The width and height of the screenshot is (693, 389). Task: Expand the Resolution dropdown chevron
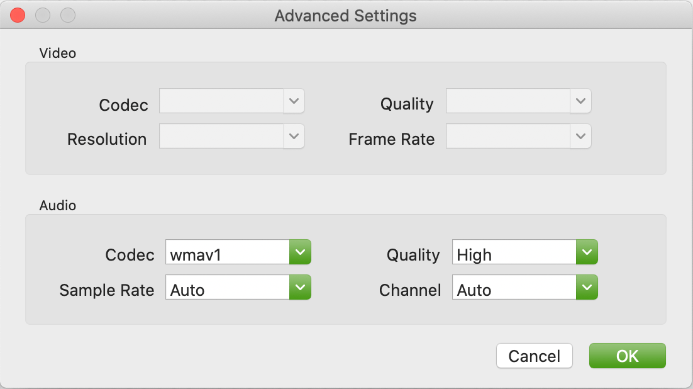294,136
